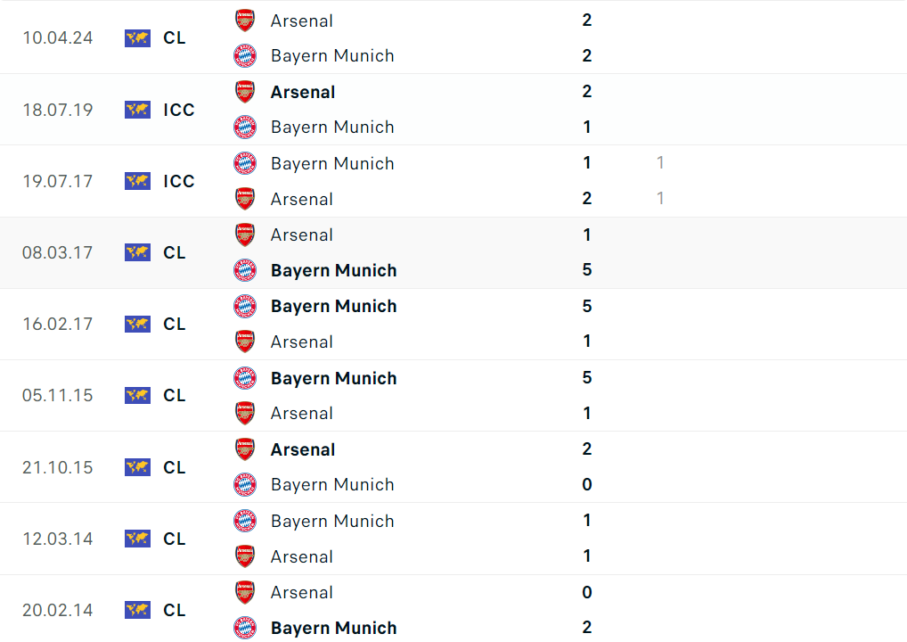Image resolution: width=907 pixels, height=642 pixels.
Task: Click Bayern Munich crest in 05.11.15 match
Action: tap(245, 378)
